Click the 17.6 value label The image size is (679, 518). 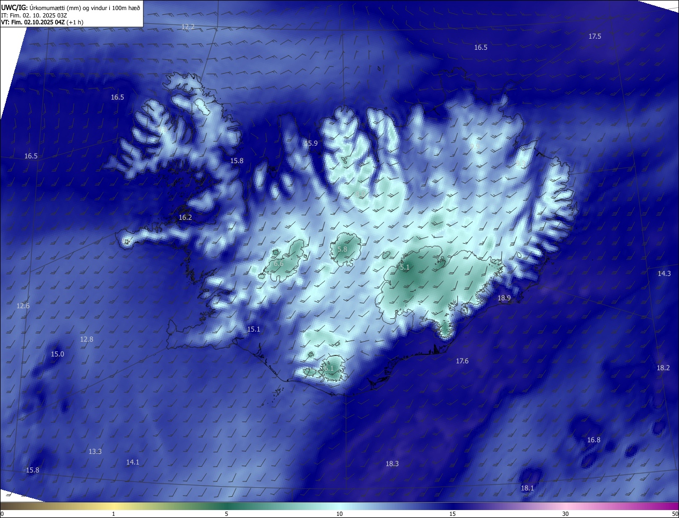(462, 361)
